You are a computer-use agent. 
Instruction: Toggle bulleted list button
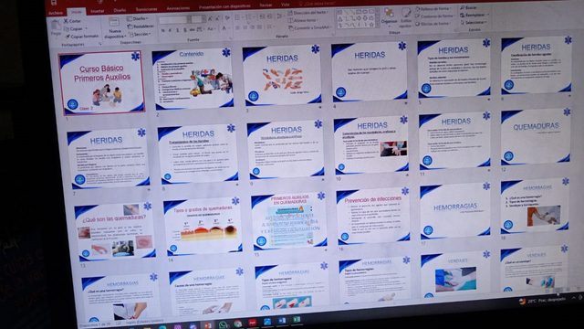click(237, 17)
